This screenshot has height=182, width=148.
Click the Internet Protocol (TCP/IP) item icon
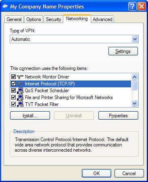tap(20, 84)
